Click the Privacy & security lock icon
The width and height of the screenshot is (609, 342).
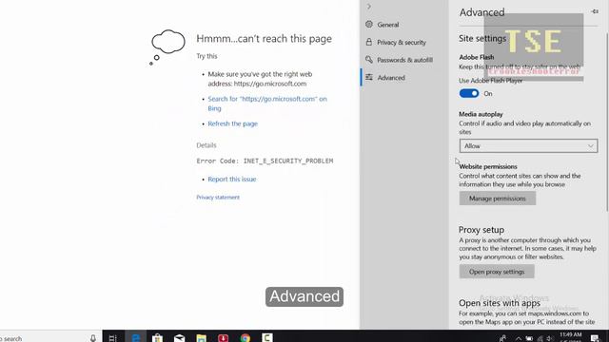coord(369,42)
